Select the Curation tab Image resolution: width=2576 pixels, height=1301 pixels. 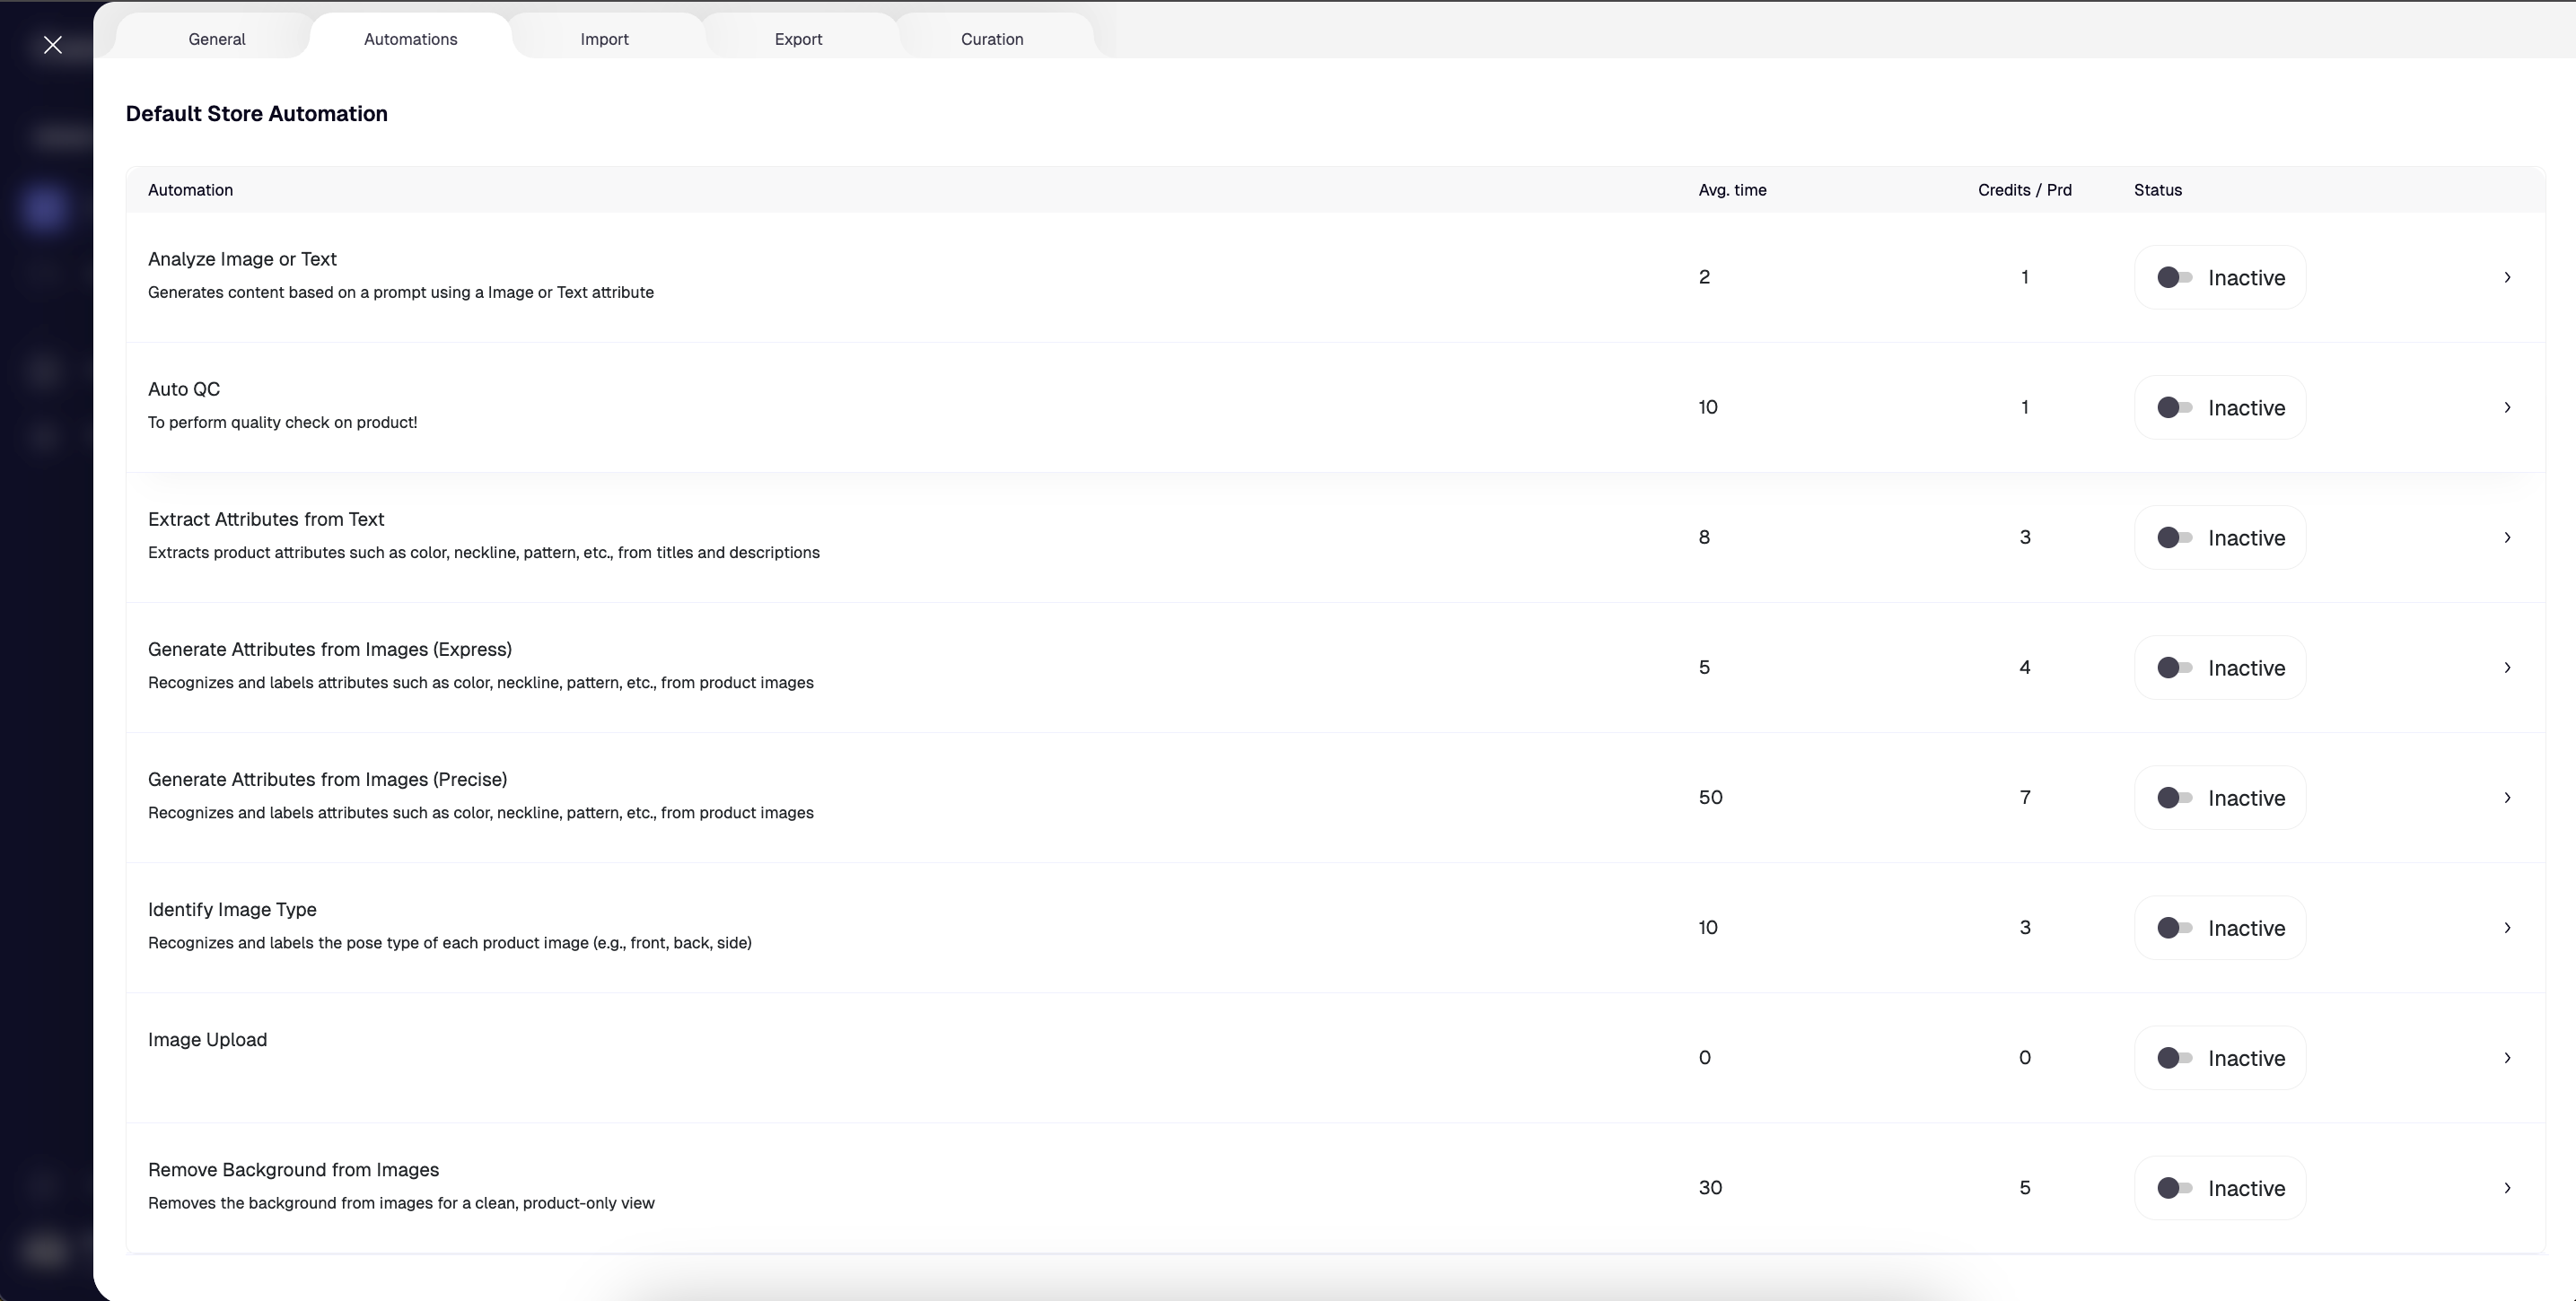pos(991,39)
